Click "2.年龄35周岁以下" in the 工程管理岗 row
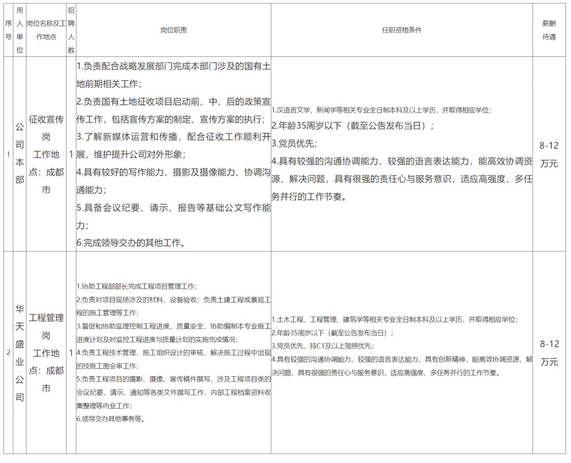The width and height of the screenshot is (571, 463). coord(332,333)
